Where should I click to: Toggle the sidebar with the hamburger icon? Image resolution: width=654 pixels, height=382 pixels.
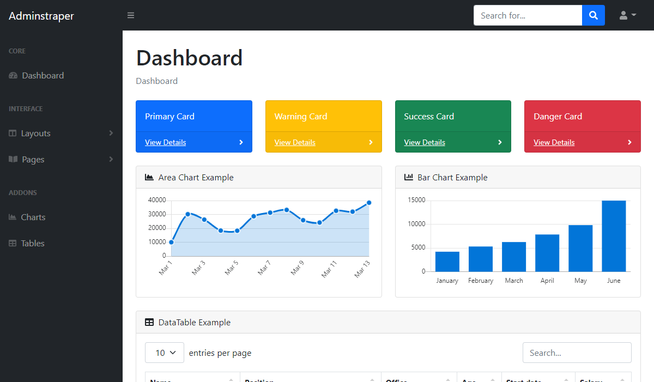click(131, 15)
